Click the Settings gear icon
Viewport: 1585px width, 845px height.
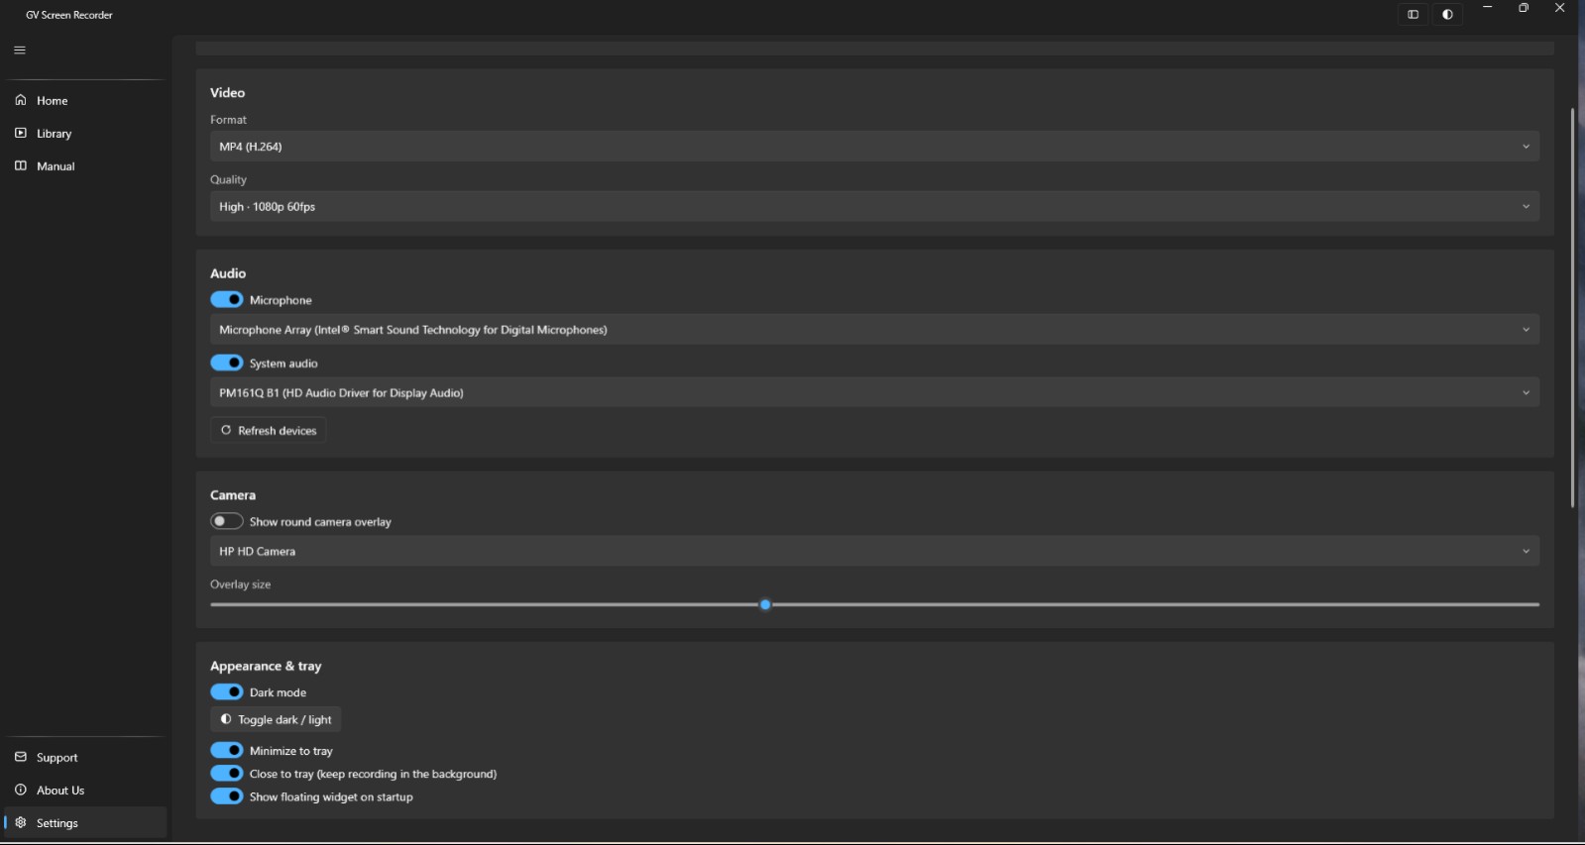pyautogui.click(x=21, y=822)
